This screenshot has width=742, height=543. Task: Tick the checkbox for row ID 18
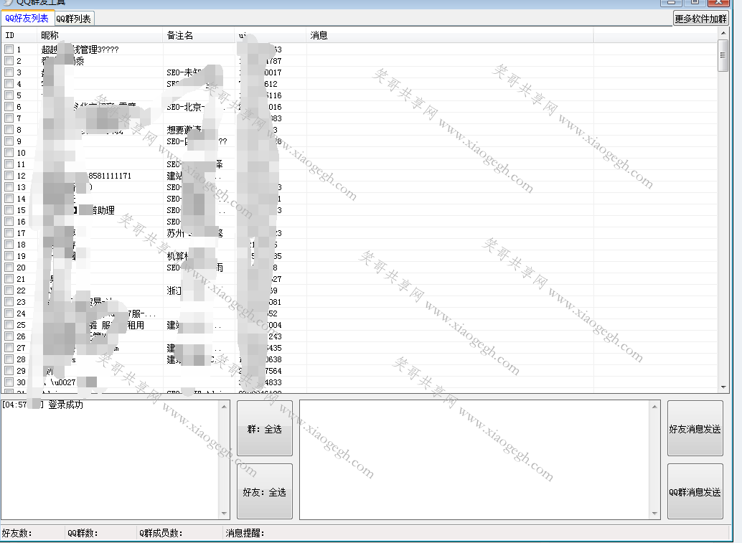coord(9,245)
